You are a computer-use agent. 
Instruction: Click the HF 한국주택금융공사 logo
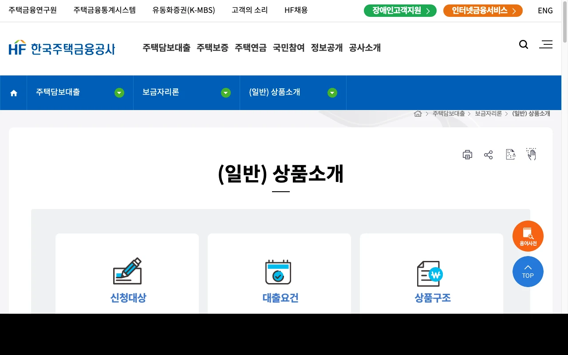point(62,47)
